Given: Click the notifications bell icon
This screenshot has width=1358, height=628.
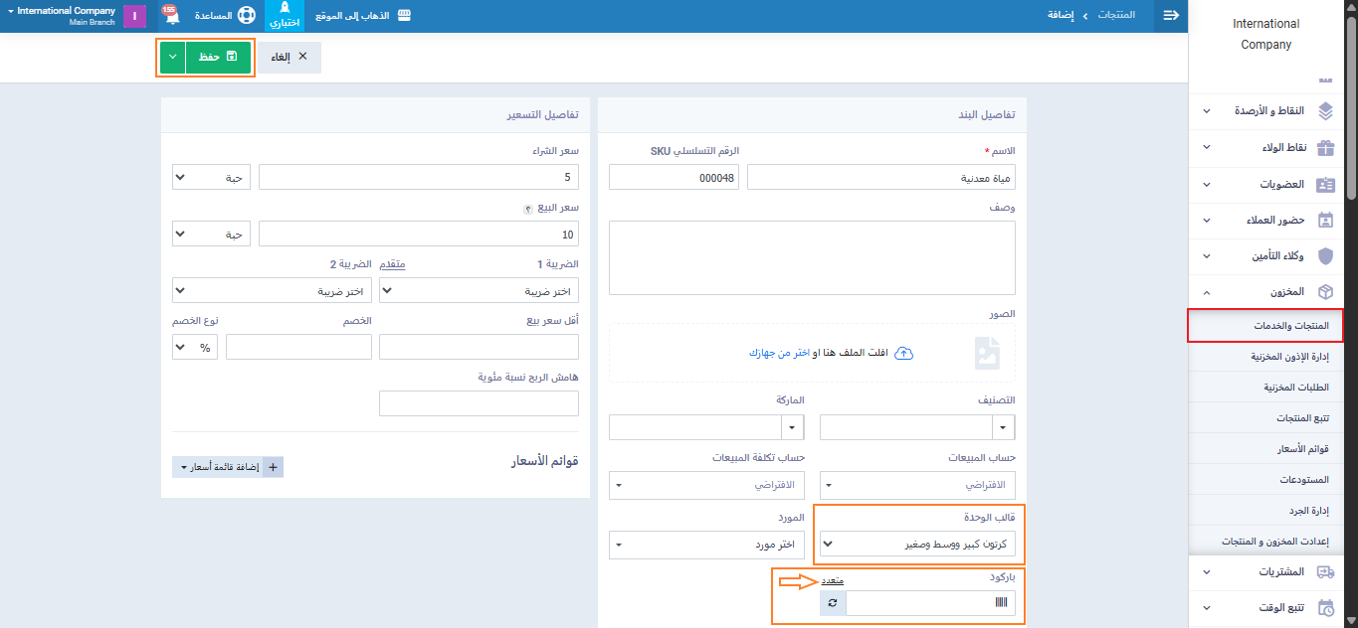Looking at the screenshot, I should coord(171,16).
